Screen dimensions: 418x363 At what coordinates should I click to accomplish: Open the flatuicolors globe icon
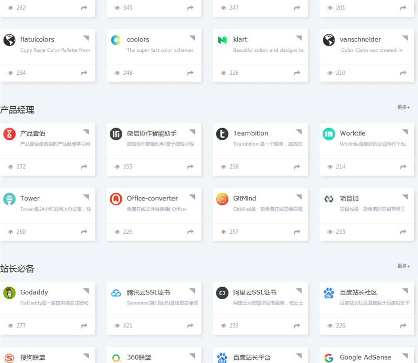pos(9,40)
